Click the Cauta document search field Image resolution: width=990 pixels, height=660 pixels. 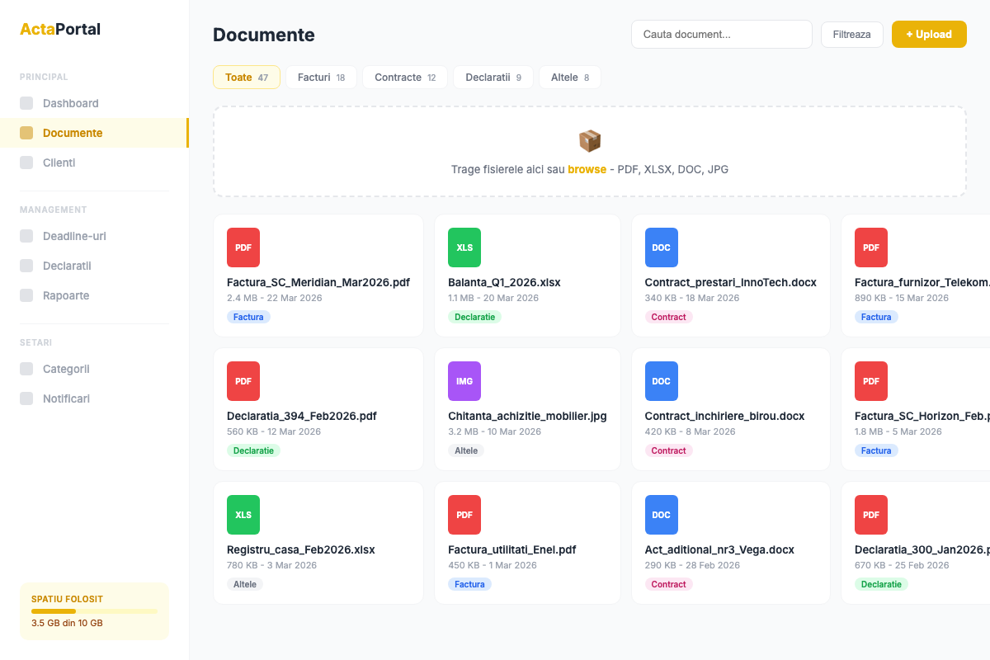pos(721,34)
